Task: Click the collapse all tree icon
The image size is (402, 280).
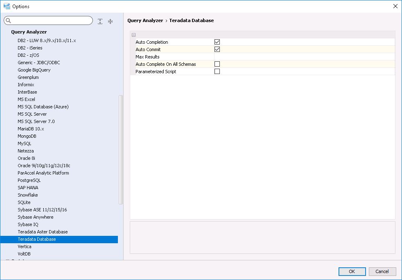Action: click(x=110, y=21)
